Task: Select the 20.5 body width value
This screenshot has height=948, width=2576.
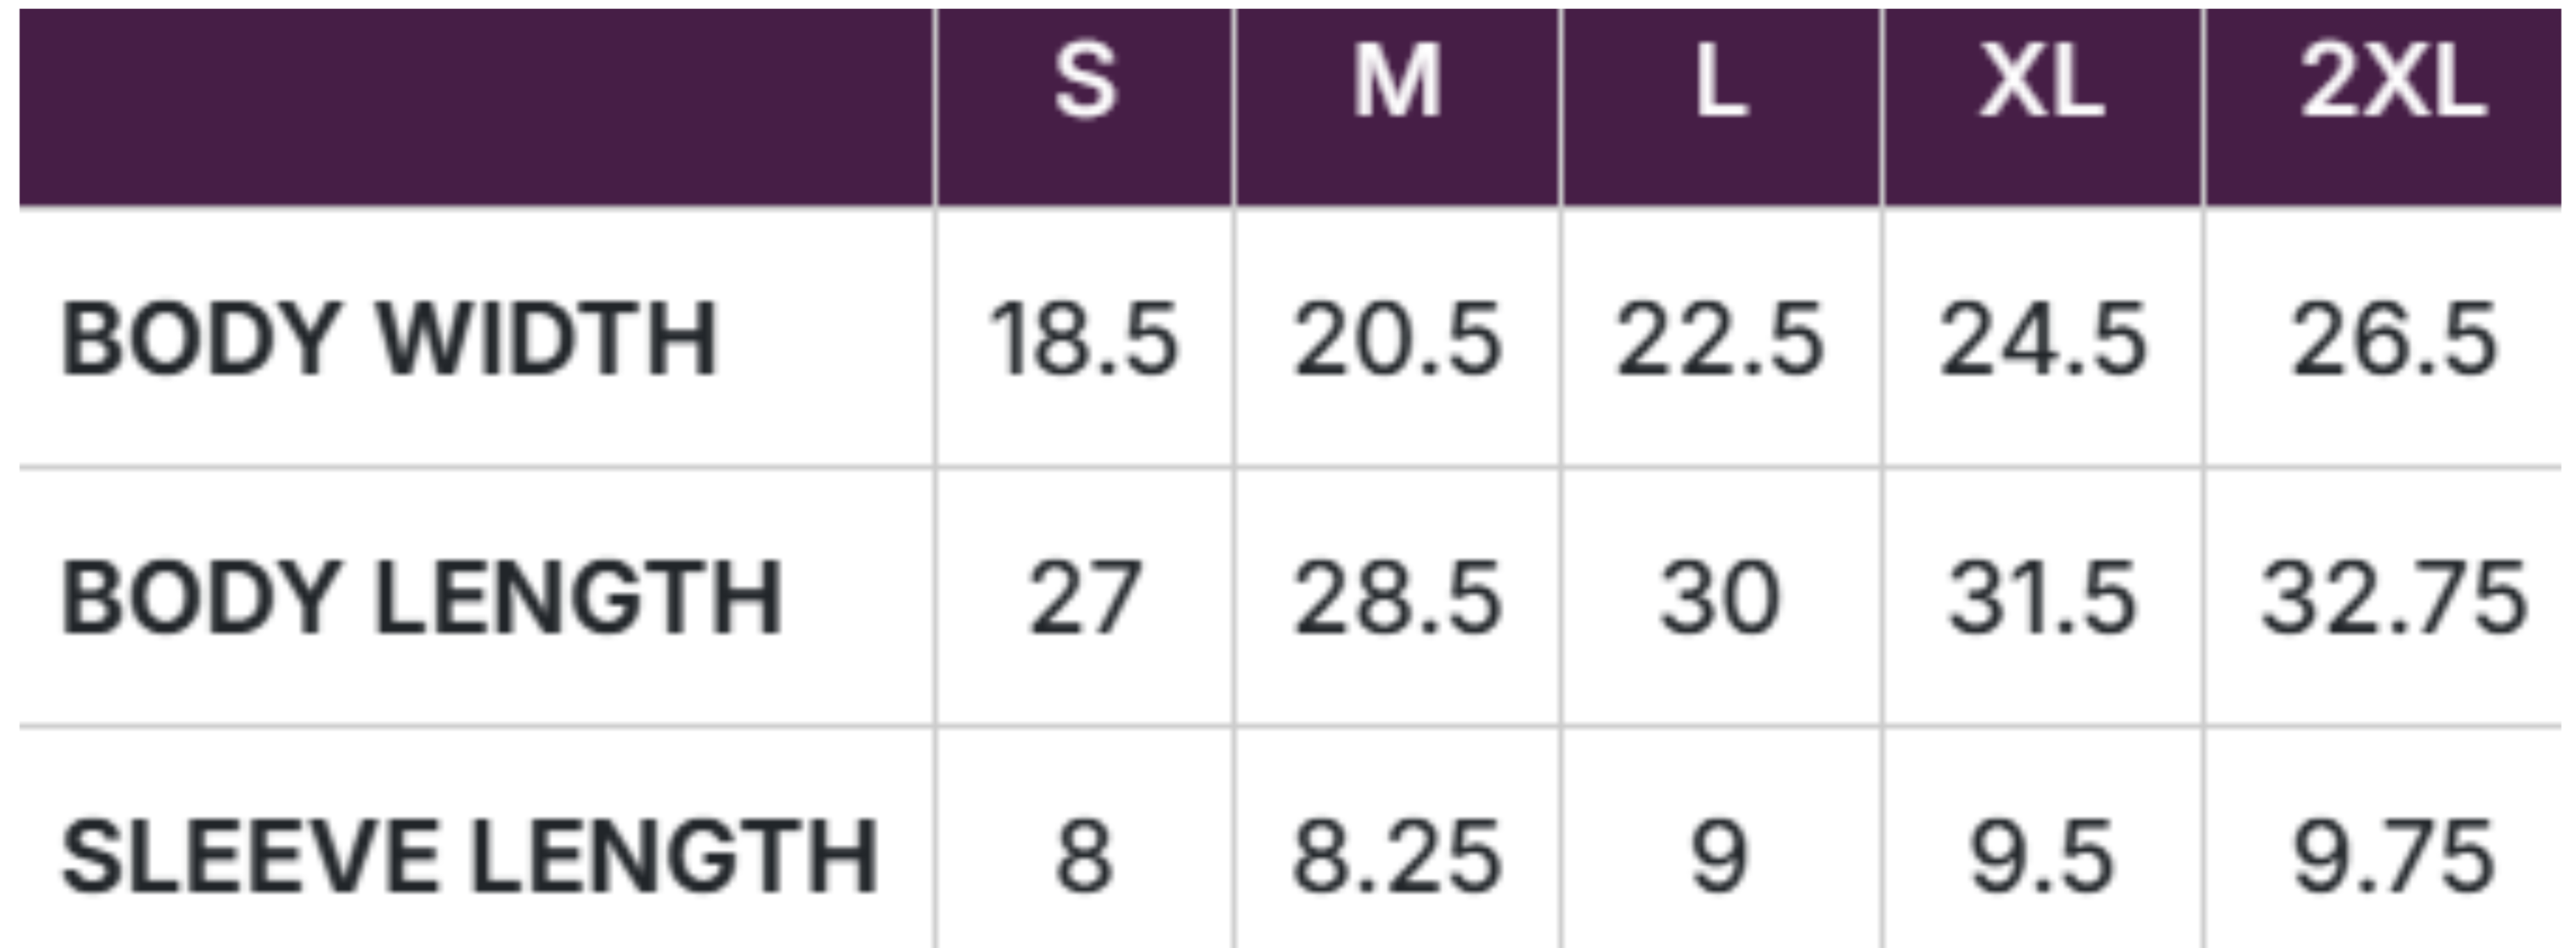Action: click(x=1397, y=341)
